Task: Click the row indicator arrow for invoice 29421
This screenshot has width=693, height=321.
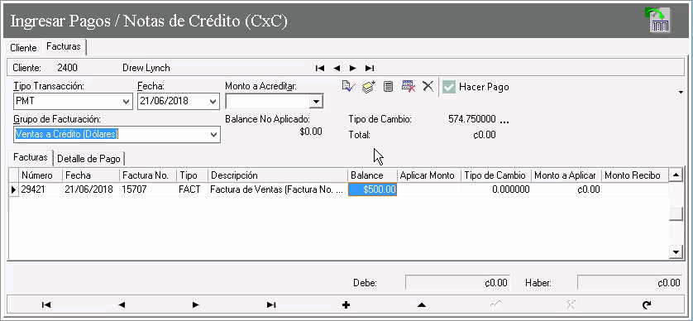Action: click(x=14, y=189)
